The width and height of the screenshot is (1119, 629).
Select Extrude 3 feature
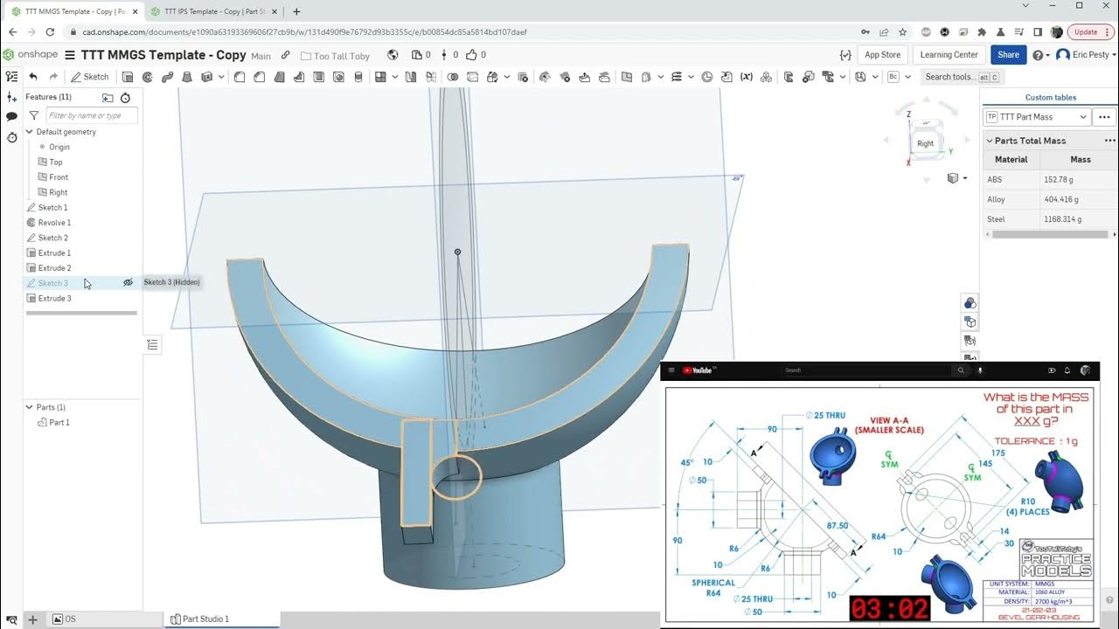pos(54,298)
